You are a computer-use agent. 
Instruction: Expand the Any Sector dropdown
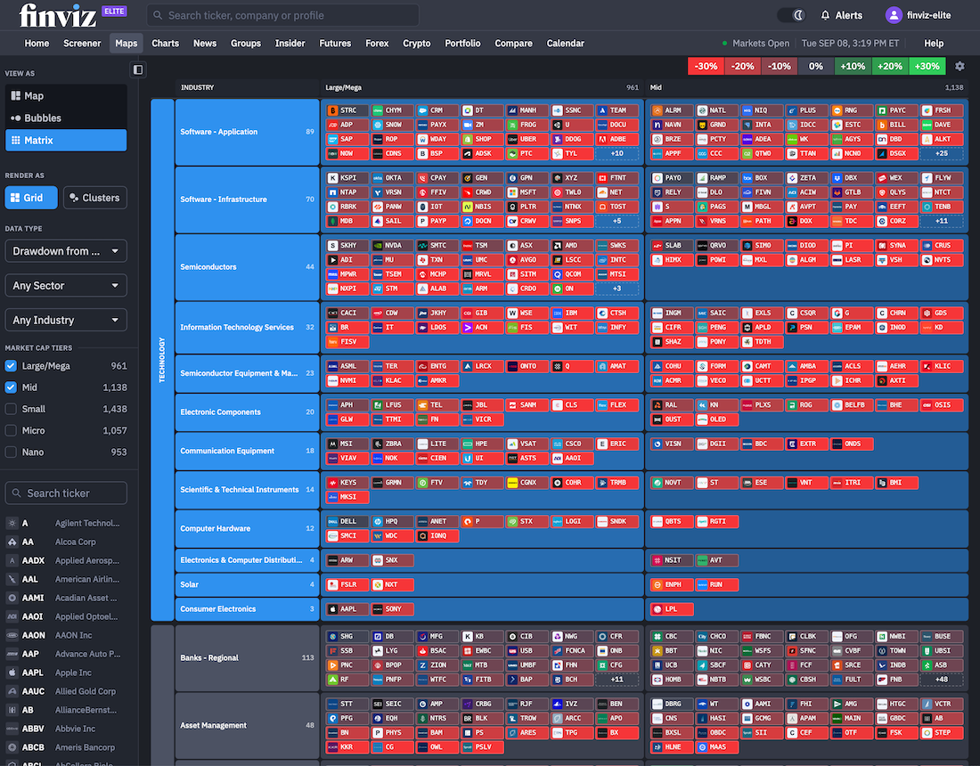tap(66, 286)
